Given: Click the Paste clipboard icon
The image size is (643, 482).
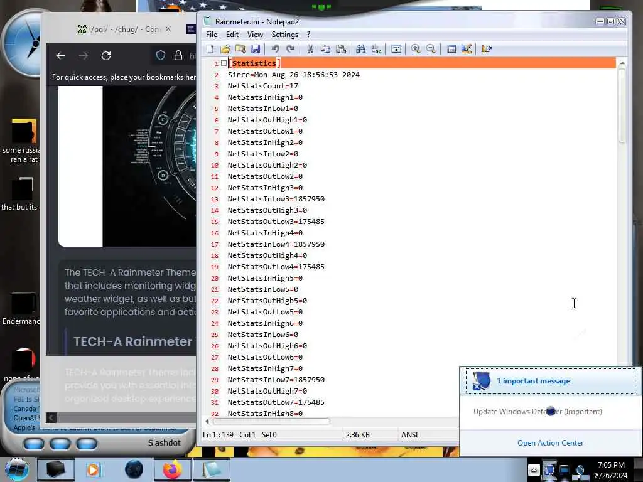Looking at the screenshot, I should [x=341, y=49].
